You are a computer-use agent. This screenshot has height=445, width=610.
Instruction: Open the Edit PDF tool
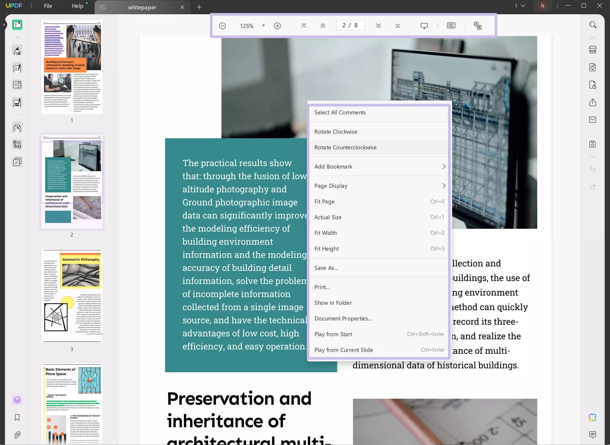(17, 68)
